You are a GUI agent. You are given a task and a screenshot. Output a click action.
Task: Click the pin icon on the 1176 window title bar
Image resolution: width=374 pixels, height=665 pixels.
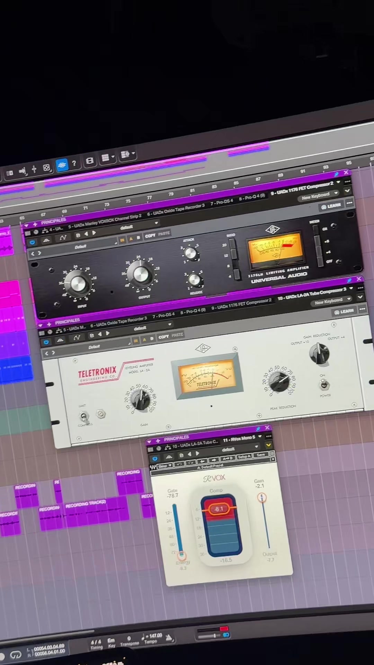(x=336, y=174)
